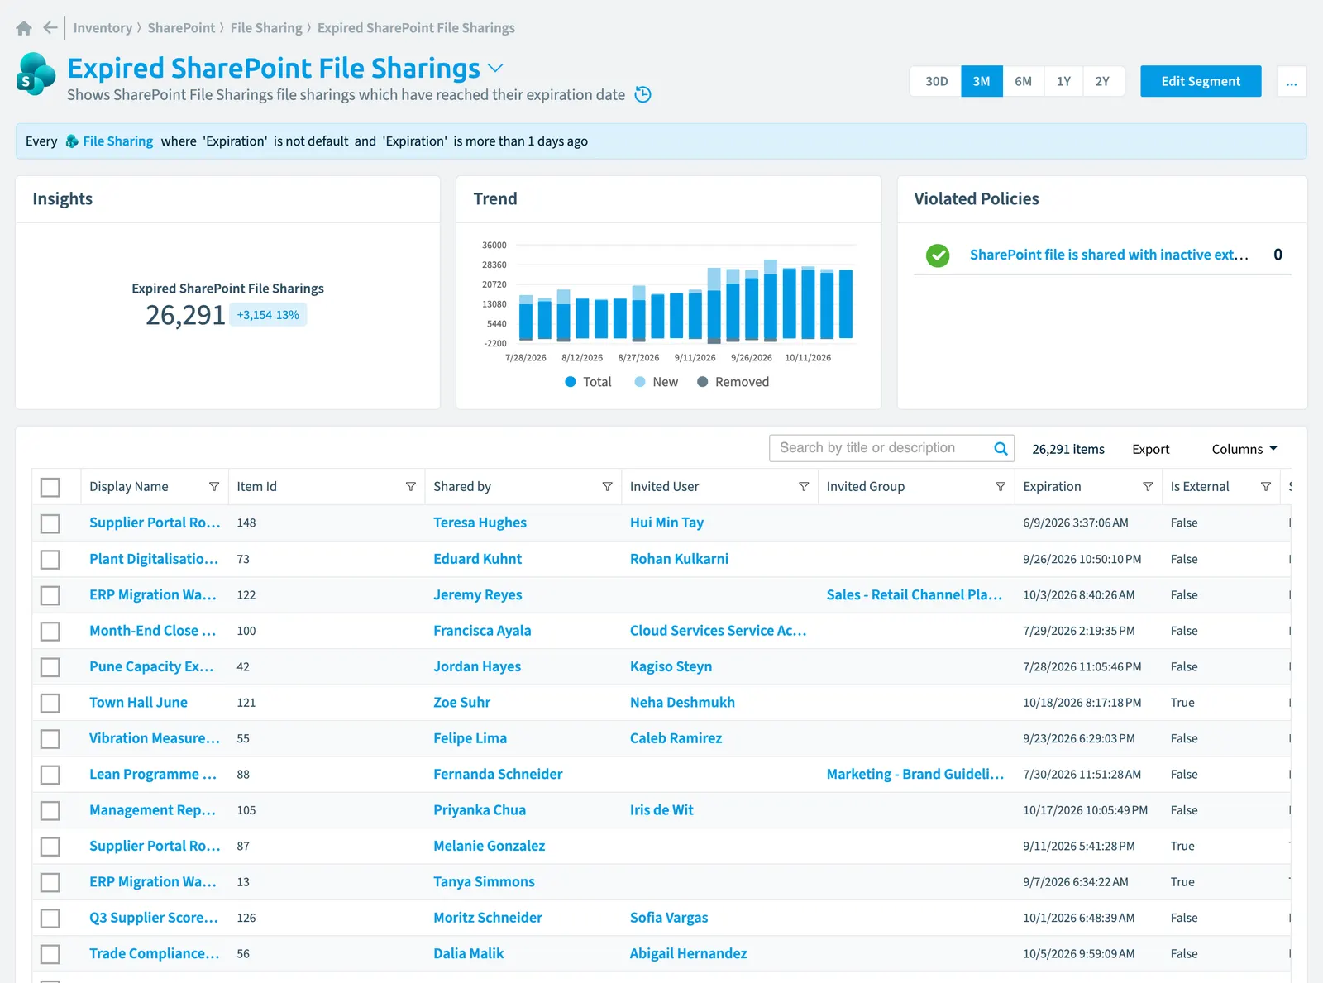Open the more options ellipsis menu
This screenshot has width=1323, height=983.
point(1292,81)
